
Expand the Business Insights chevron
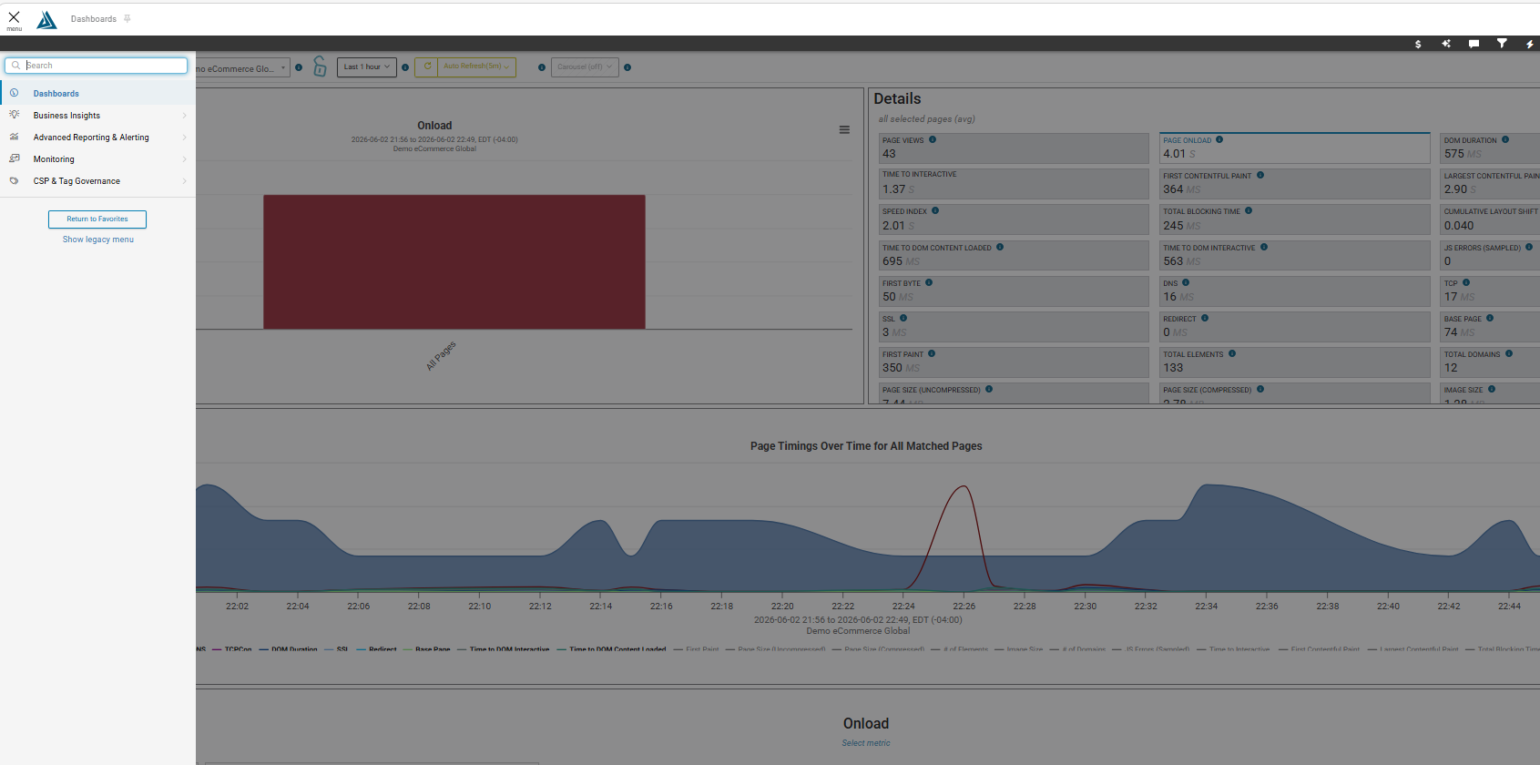pos(184,116)
